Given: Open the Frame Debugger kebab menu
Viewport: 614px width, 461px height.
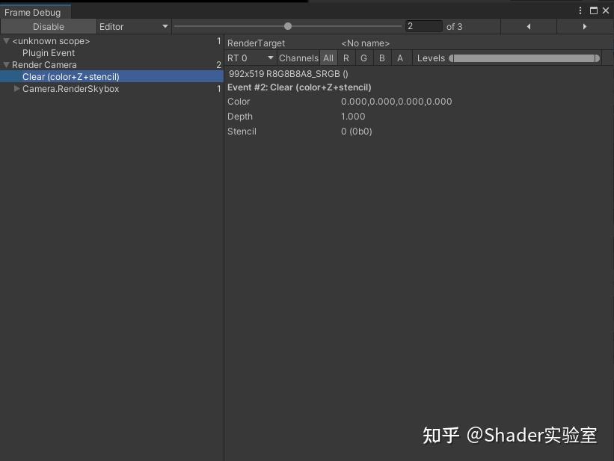Looking at the screenshot, I should click(580, 9).
